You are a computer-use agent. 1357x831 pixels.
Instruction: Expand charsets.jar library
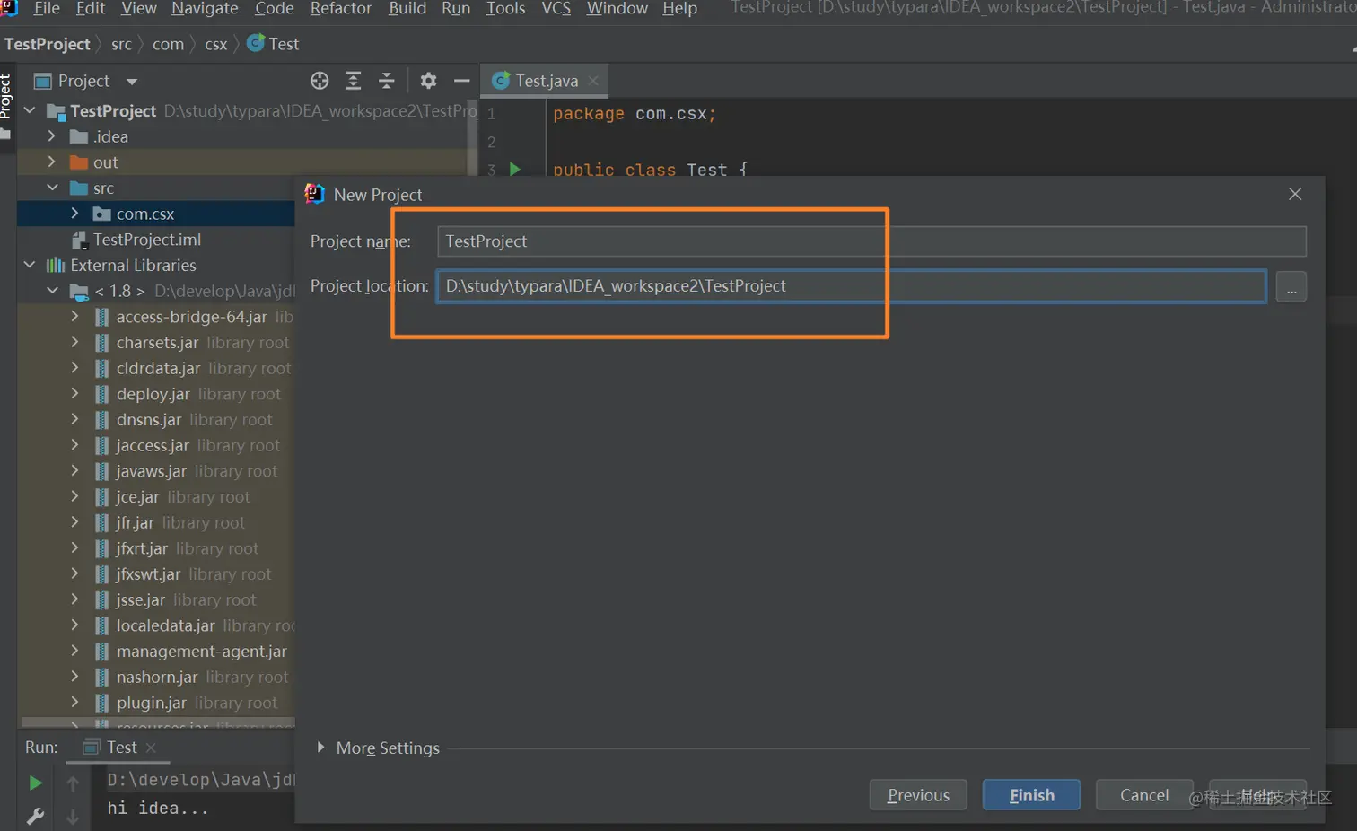click(74, 343)
